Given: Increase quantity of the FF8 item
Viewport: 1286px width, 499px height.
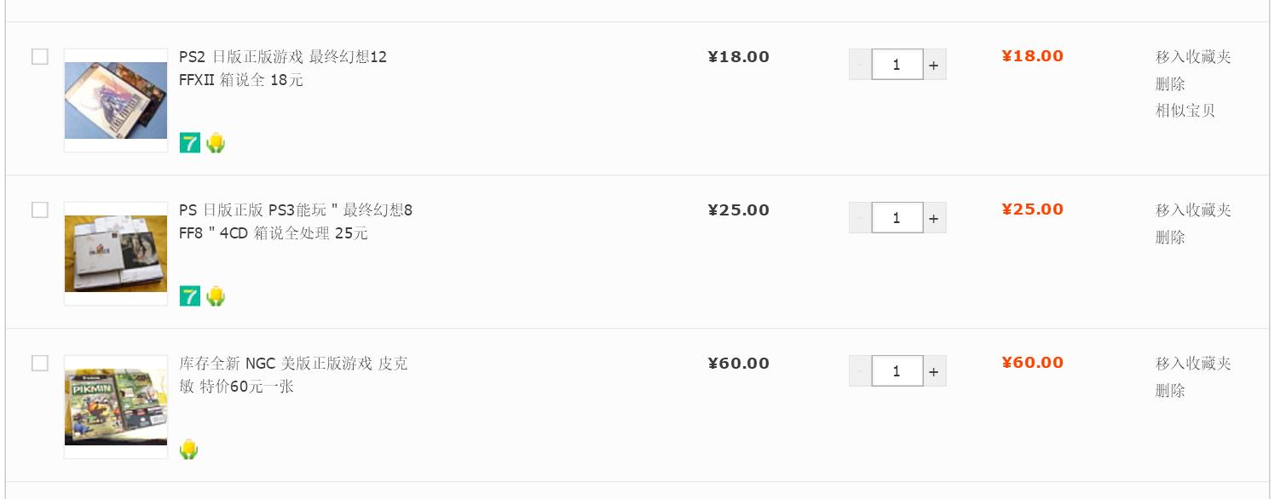Looking at the screenshot, I should (x=934, y=218).
